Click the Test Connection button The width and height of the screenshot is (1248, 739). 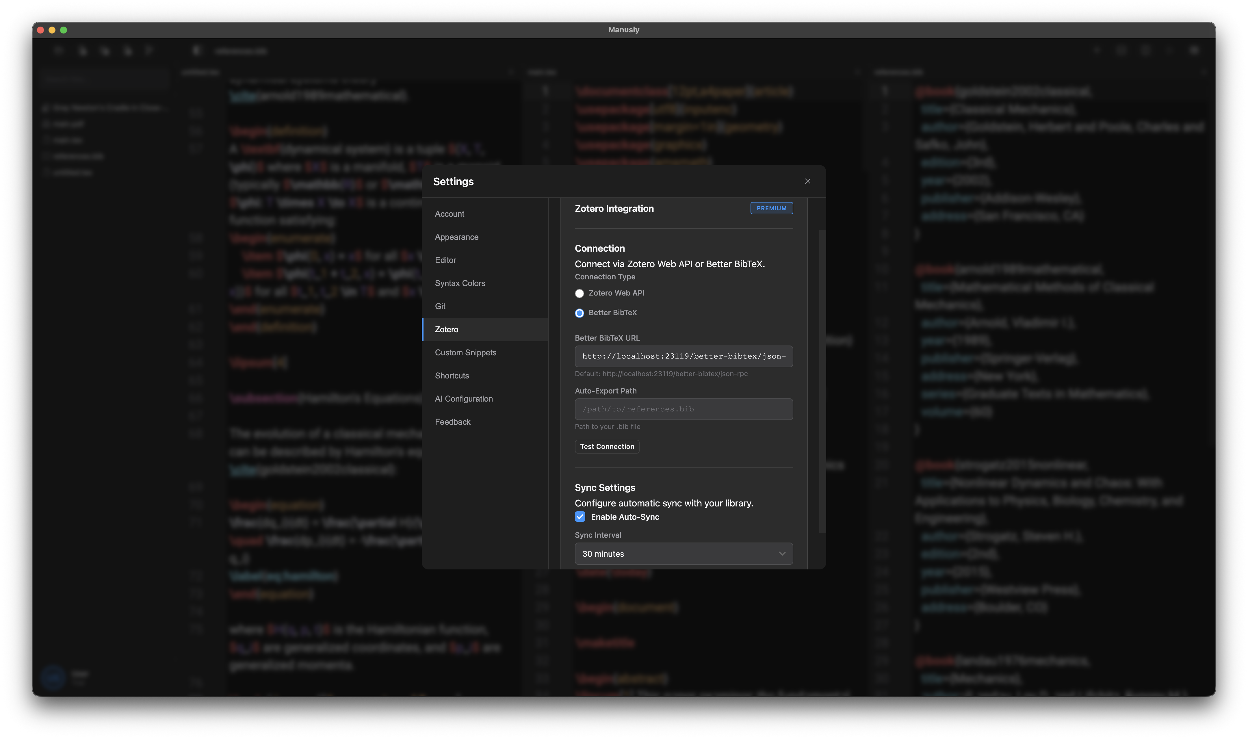[606, 446]
